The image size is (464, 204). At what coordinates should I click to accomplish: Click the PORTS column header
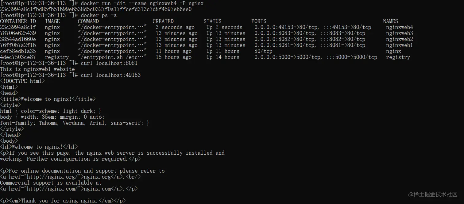259,21
